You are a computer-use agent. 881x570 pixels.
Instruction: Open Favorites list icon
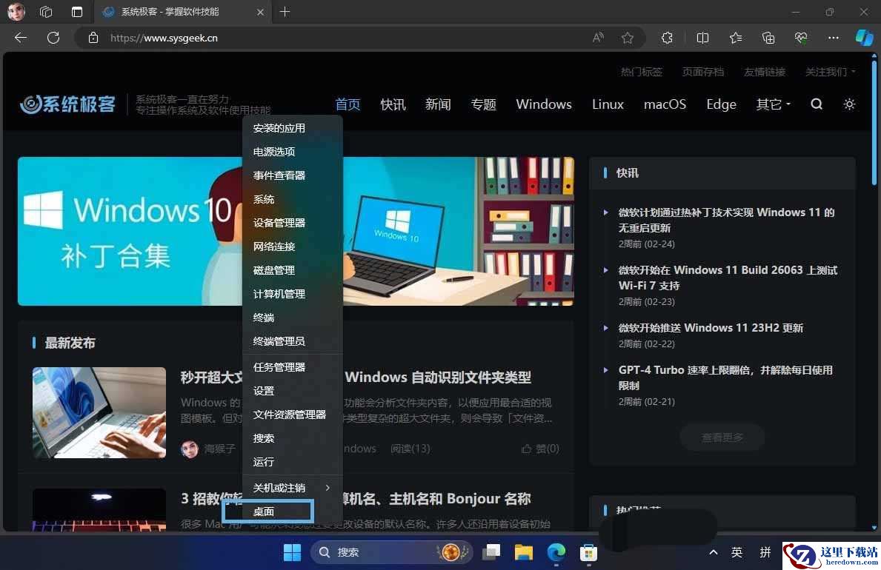point(736,38)
